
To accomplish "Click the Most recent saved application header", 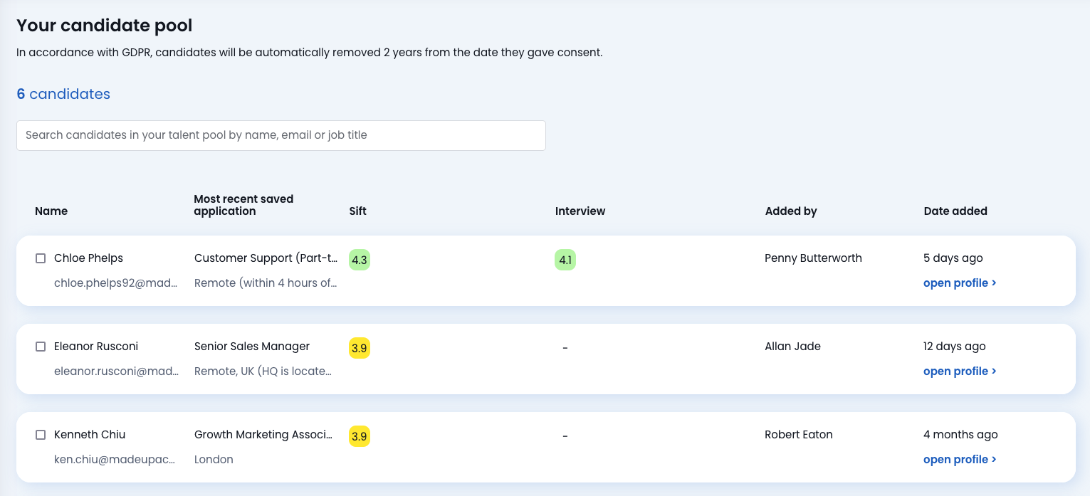I will tap(243, 205).
